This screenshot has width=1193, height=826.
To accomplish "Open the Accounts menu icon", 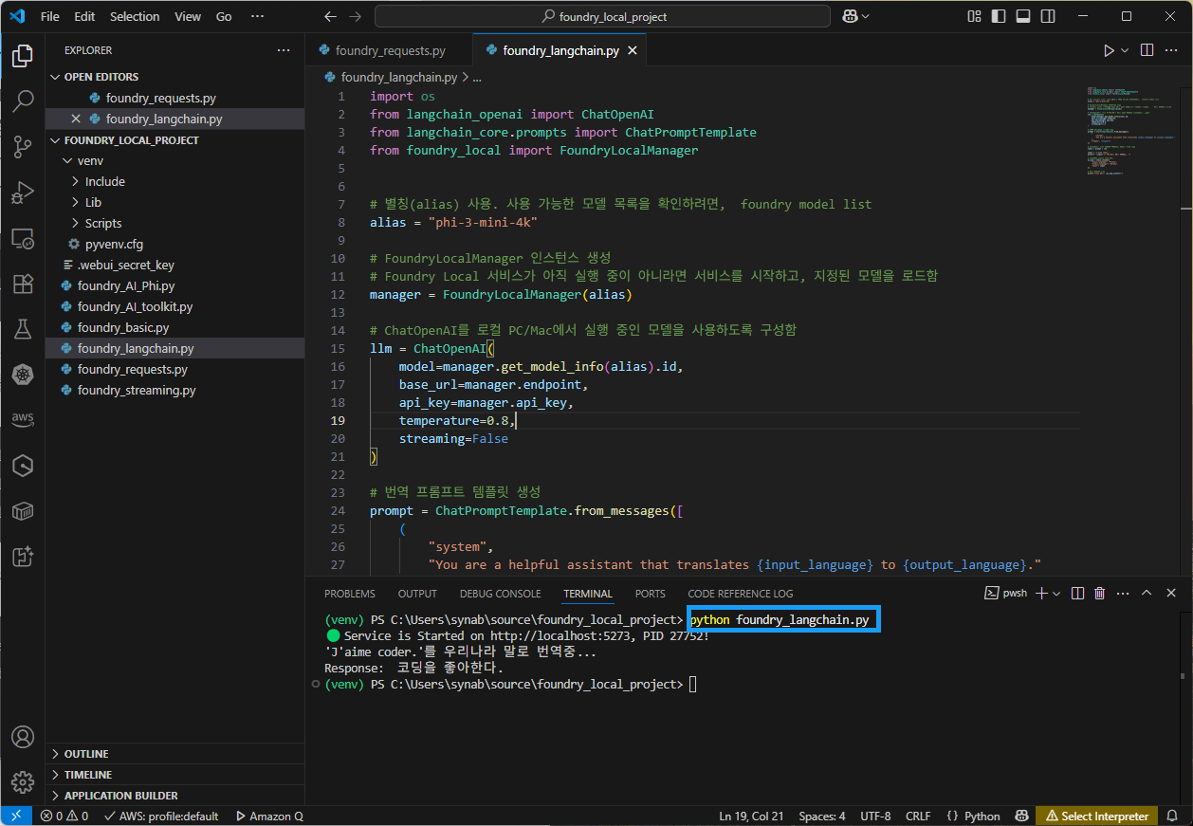I will pos(23,737).
